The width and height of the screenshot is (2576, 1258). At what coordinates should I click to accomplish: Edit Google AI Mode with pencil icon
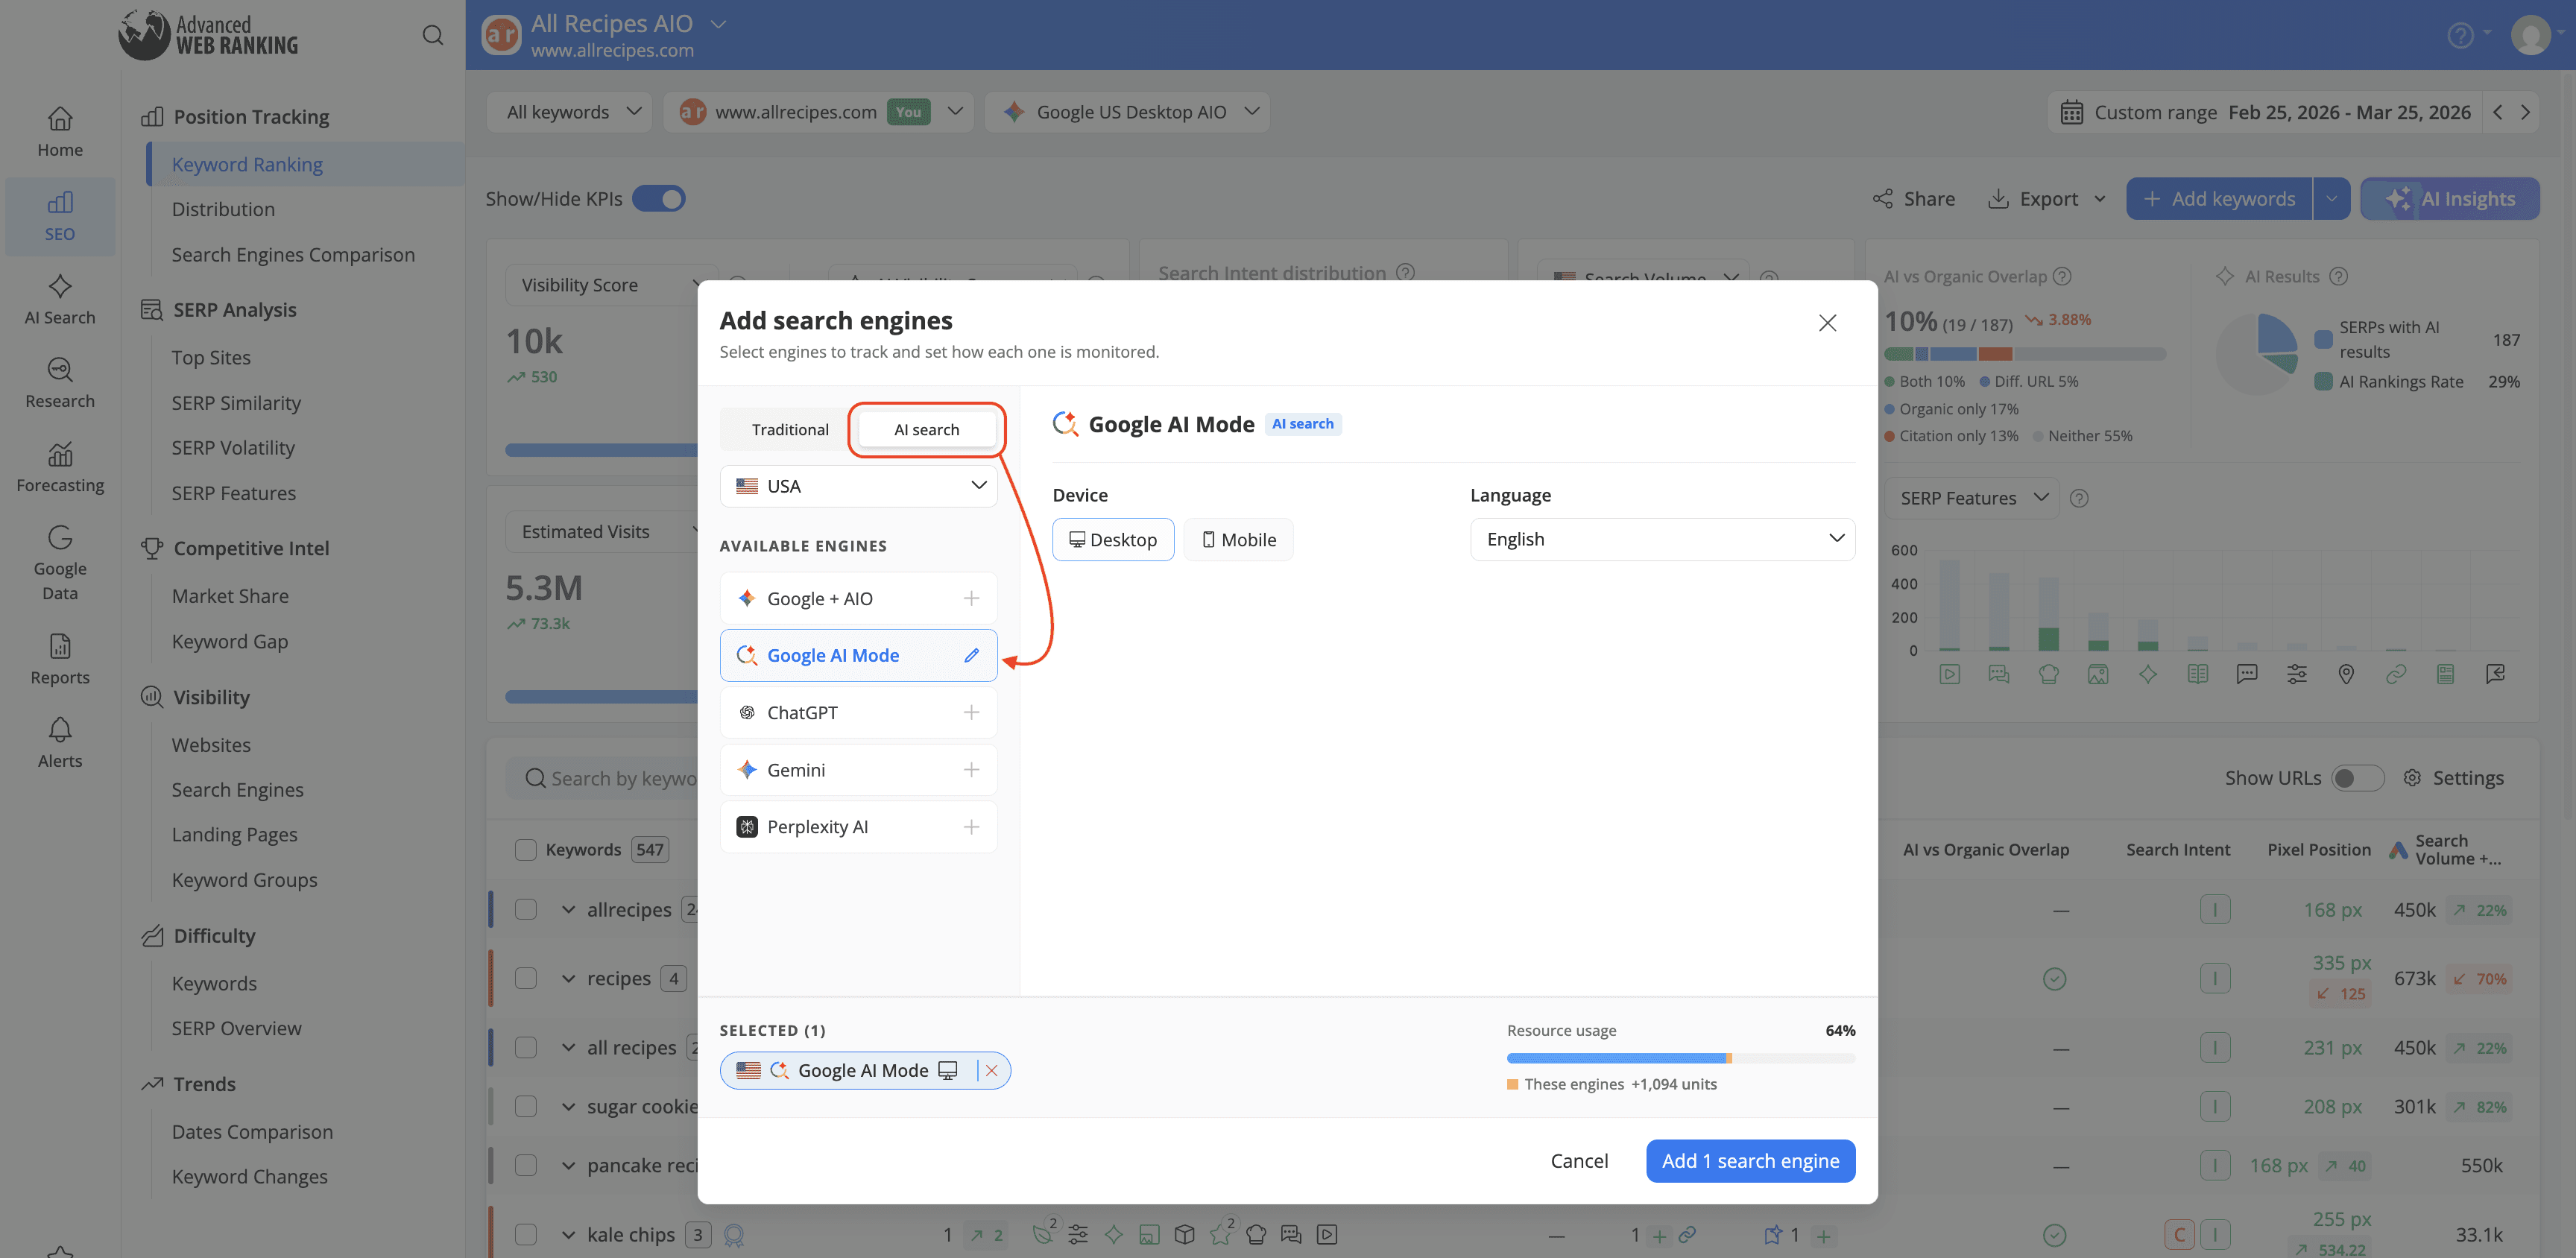(971, 655)
